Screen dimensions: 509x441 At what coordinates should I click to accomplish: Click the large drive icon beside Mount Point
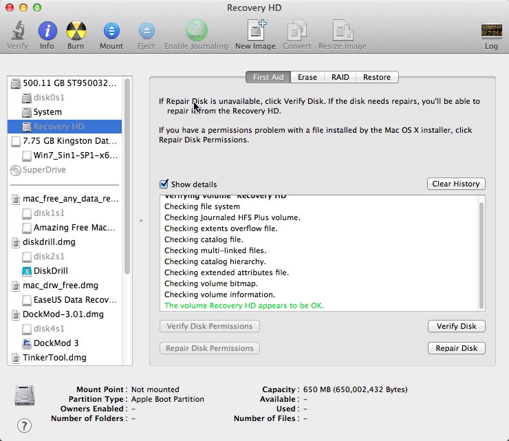pyautogui.click(x=25, y=395)
